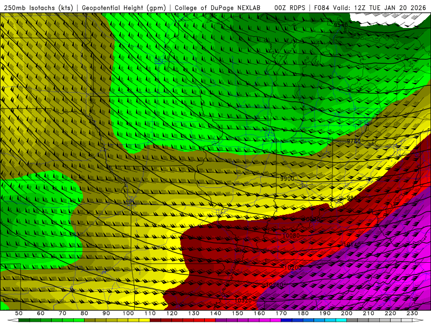431x323 pixels.
Task: Click the 170 kt color scale label
Action: 281,313
